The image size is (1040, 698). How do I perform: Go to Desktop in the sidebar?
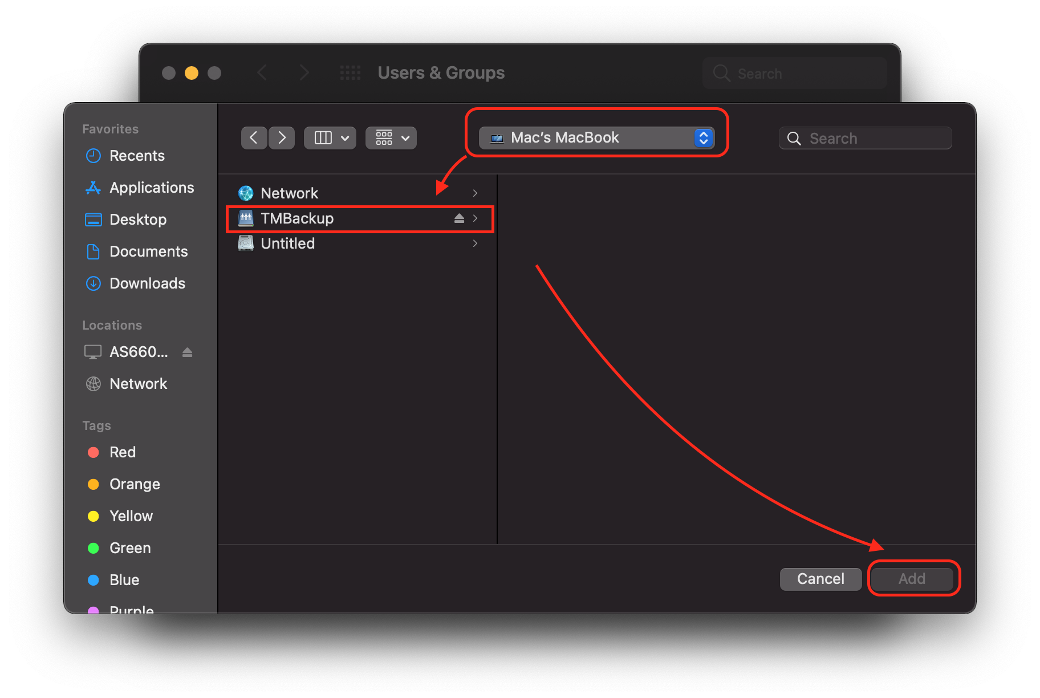137,220
